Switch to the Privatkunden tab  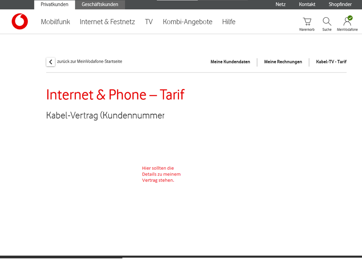tap(54, 4)
